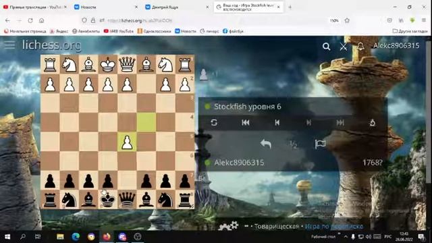Click the 1768? rating value

(373, 163)
